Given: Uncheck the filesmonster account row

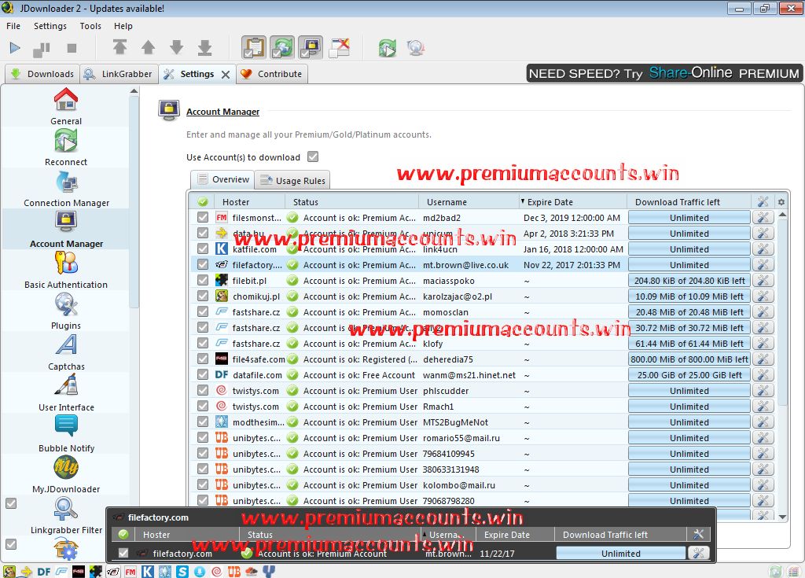Looking at the screenshot, I should click(203, 217).
